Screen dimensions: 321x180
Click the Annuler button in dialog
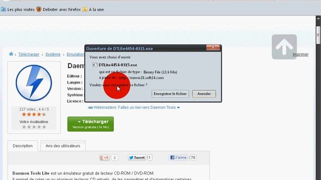coord(204,93)
